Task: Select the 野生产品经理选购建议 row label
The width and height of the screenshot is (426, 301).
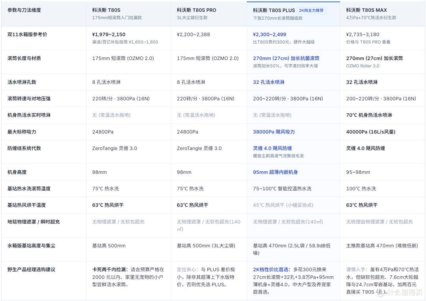Action: click(x=31, y=269)
